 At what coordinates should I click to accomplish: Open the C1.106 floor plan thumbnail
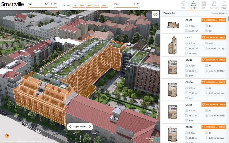click(173, 134)
